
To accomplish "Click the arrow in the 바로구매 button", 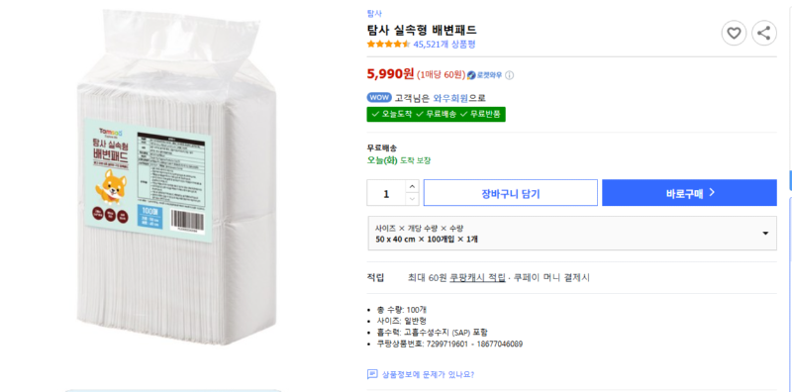I will [712, 192].
